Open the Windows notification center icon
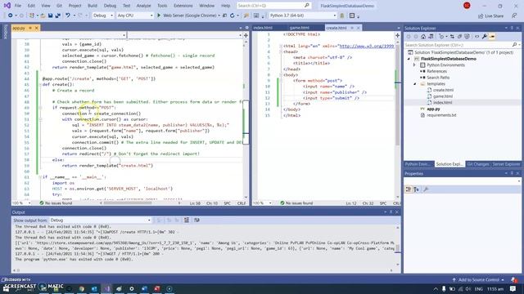The width and height of the screenshot is (524, 294). pyautogui.click(x=513, y=288)
